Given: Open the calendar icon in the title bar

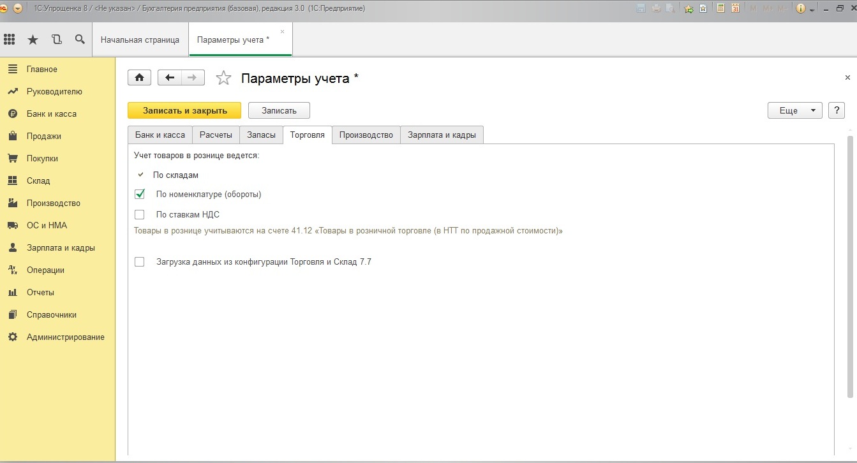Looking at the screenshot, I should point(735,8).
